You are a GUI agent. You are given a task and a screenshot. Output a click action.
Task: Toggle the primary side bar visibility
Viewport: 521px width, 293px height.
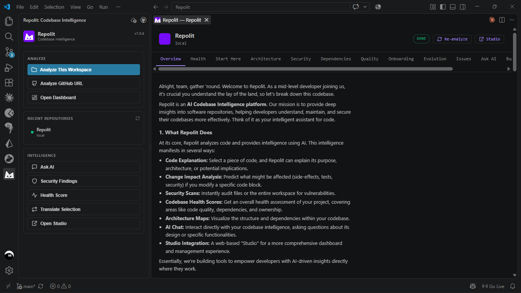(443, 7)
